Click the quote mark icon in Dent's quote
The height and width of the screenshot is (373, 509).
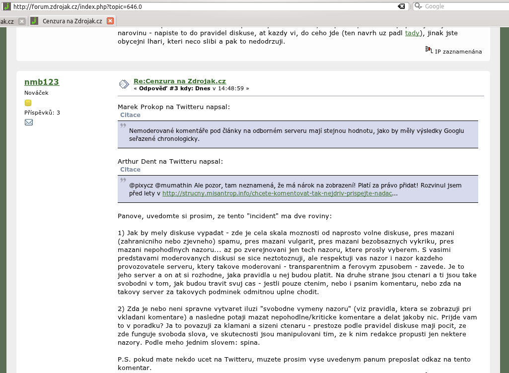[x=123, y=180]
